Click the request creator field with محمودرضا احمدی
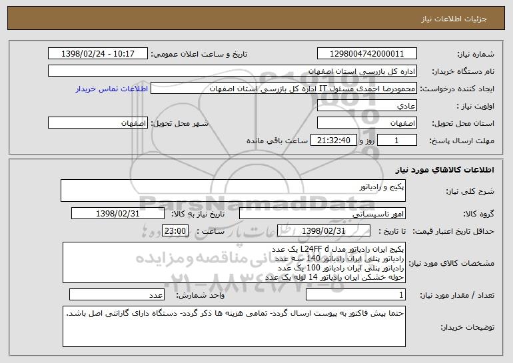513x363 pixels. [x=284, y=89]
